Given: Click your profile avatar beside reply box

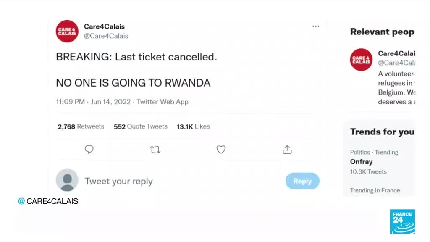Looking at the screenshot, I should click(x=67, y=180).
